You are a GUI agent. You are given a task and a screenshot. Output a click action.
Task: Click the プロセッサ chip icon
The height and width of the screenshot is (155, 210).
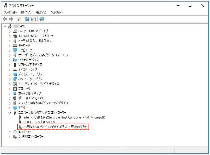pos(15,89)
